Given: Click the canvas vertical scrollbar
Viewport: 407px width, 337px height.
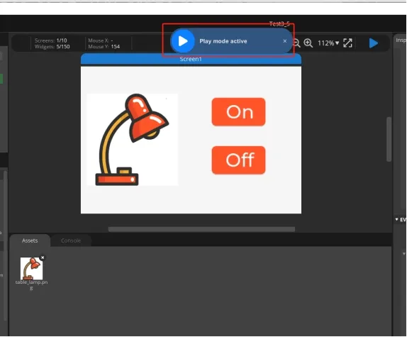Looking at the screenshot, I should (x=389, y=139).
